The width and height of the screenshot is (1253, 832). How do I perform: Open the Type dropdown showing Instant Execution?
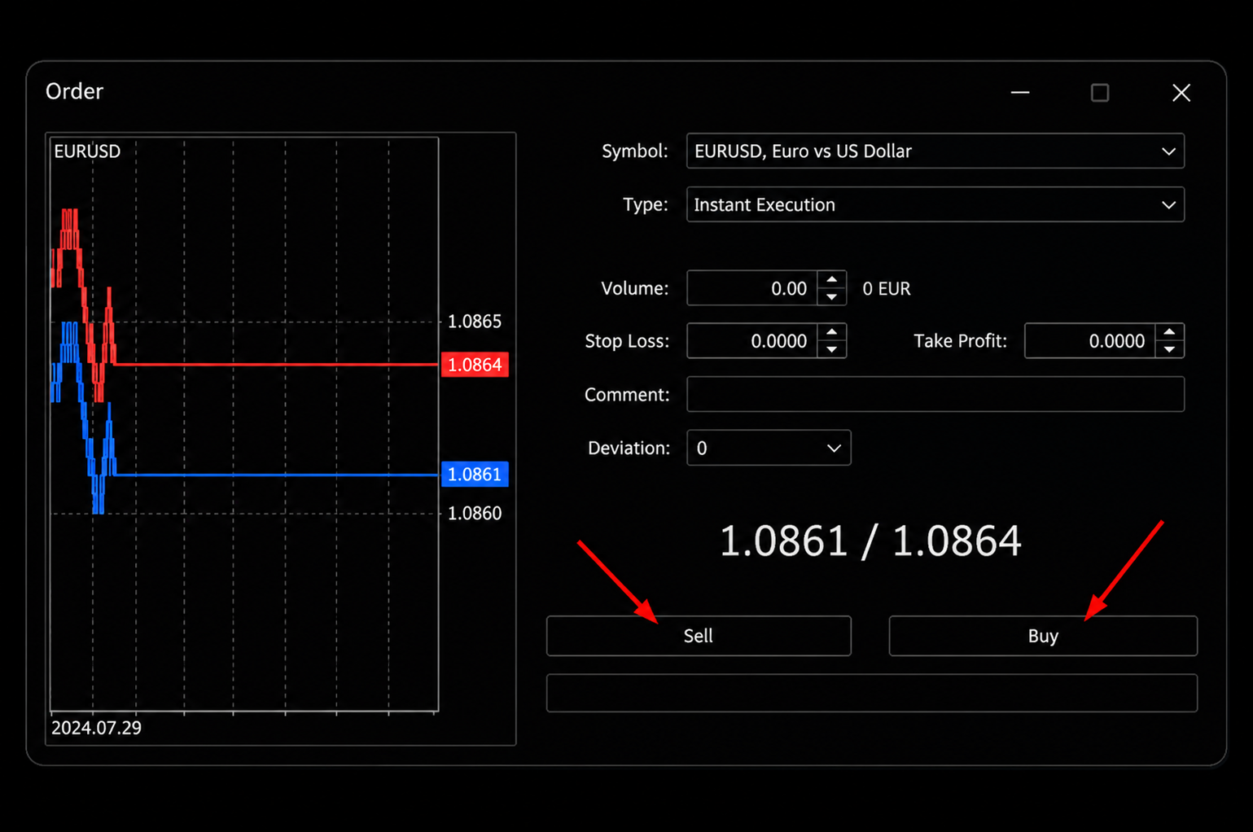pyautogui.click(x=935, y=204)
